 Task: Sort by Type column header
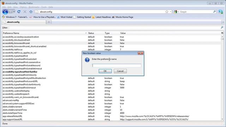click(112, 33)
